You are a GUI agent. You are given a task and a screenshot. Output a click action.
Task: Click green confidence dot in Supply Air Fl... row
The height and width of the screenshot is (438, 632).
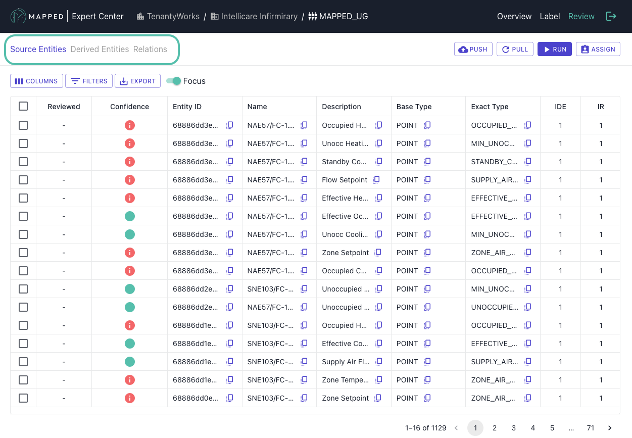coord(130,362)
